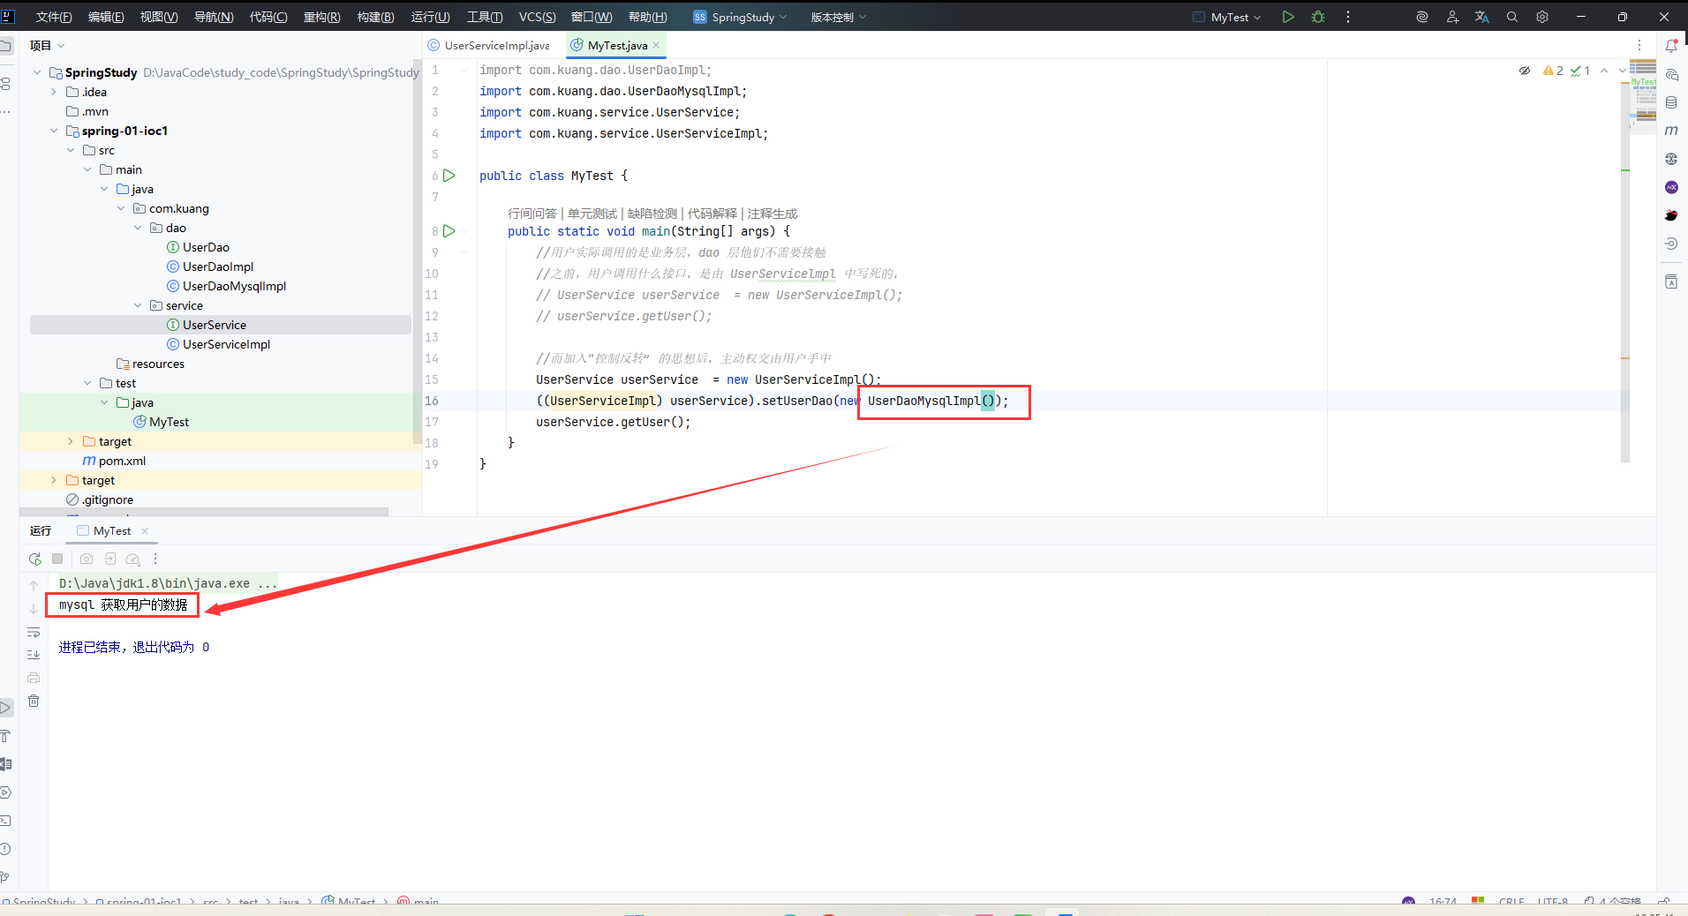Collapse the spring-01-ioc1 module node
Image resolution: width=1688 pixels, height=916 pixels.
[54, 131]
